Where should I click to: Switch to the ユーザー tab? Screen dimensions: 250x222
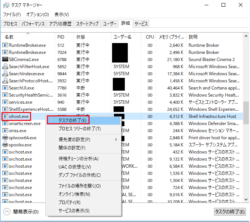(x=109, y=24)
